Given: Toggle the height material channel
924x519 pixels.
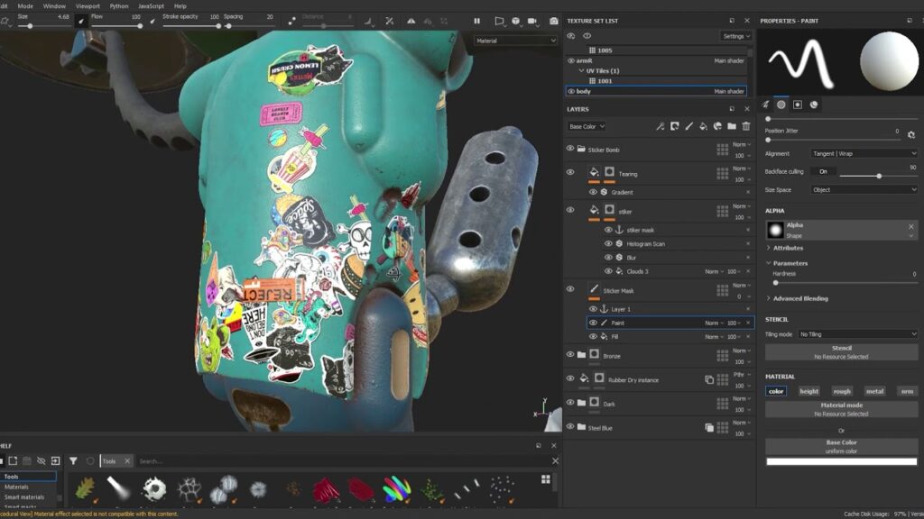Looking at the screenshot, I should click(809, 391).
